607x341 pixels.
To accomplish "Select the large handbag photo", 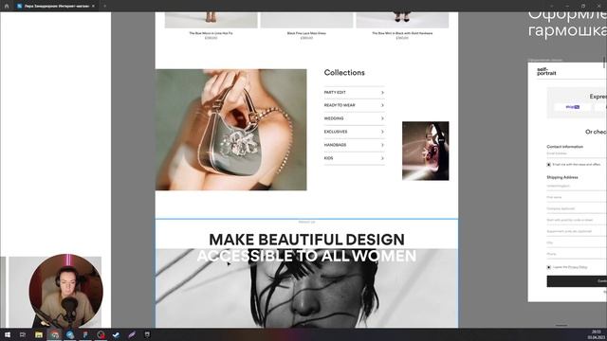I will (x=231, y=130).
